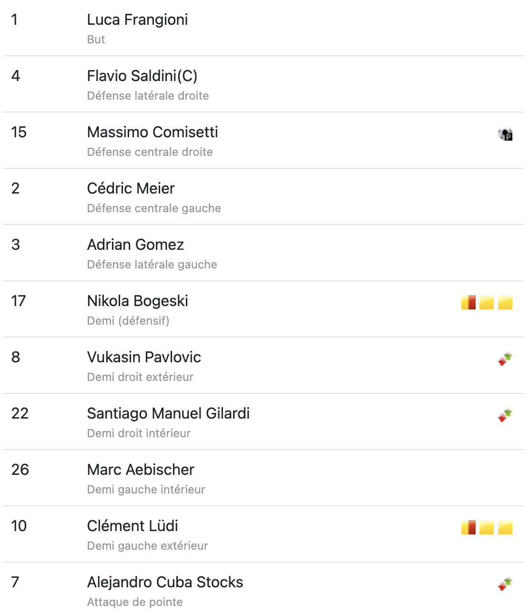Select Marc Aebischer in the lineup
The width and height of the screenshot is (530, 615).
141,470
